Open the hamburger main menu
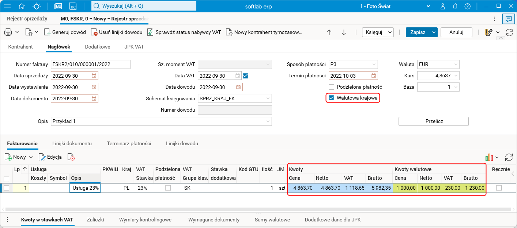This screenshot has height=228, width=517. pos(7,6)
